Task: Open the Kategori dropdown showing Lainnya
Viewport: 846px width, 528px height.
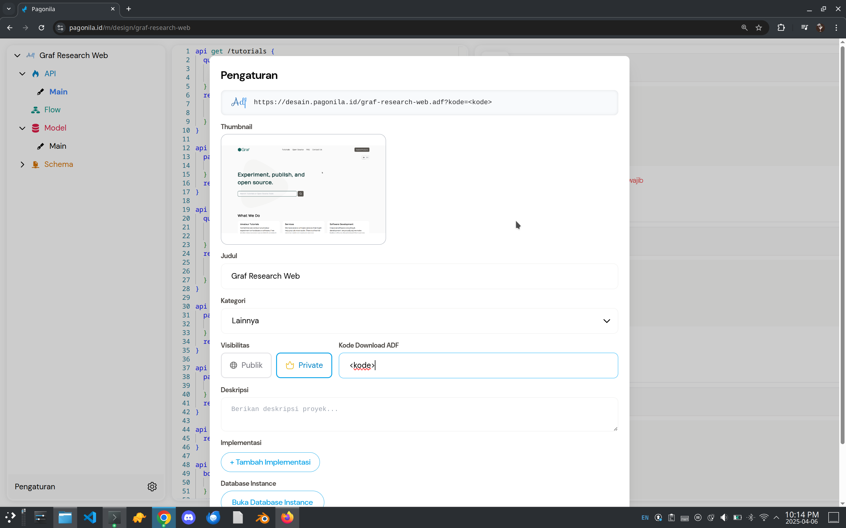Action: (419, 321)
